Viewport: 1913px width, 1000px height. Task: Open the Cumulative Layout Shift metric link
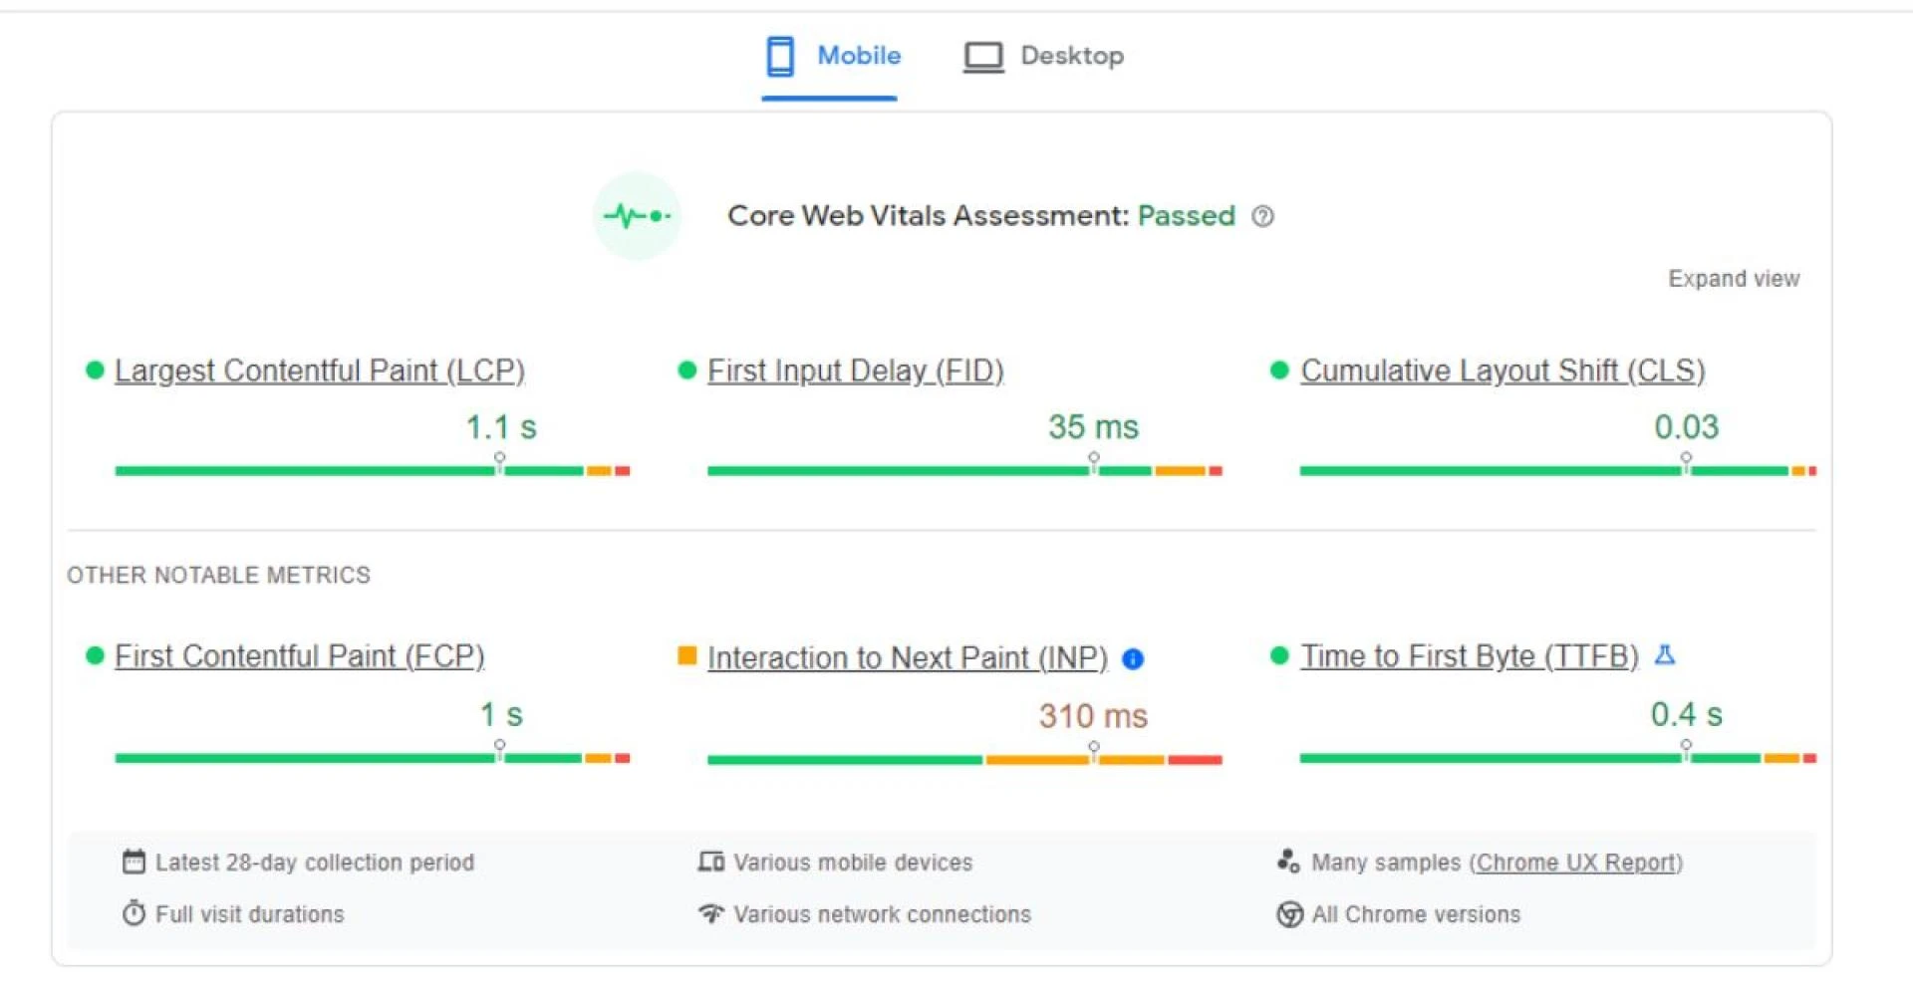tap(1503, 370)
